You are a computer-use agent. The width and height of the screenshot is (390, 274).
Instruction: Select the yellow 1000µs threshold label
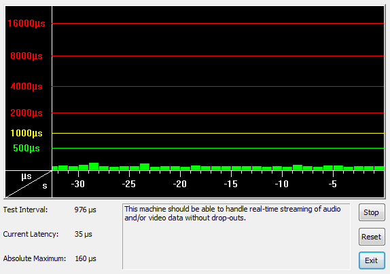[x=26, y=134]
